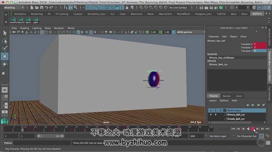Click the sqStr shelf button
This screenshot has width=272, height=152.
click(36, 20)
